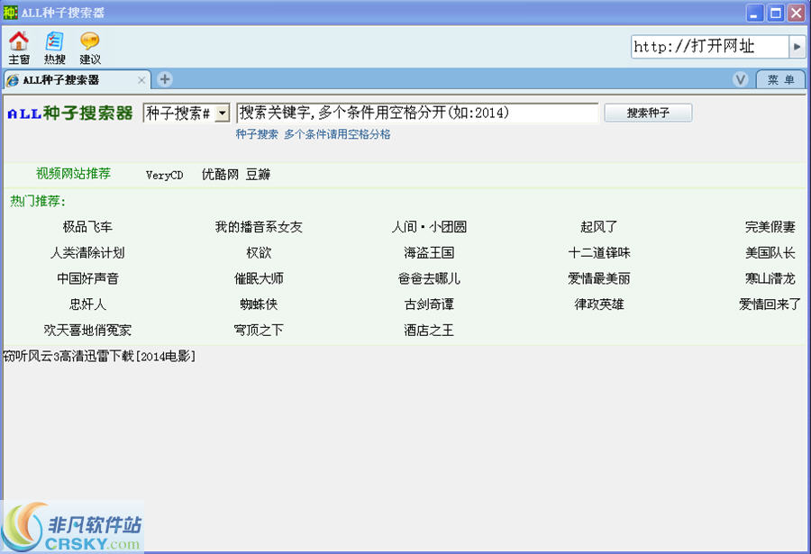Click 人间·小团圆 recommendation
The width and height of the screenshot is (811, 554).
click(429, 227)
